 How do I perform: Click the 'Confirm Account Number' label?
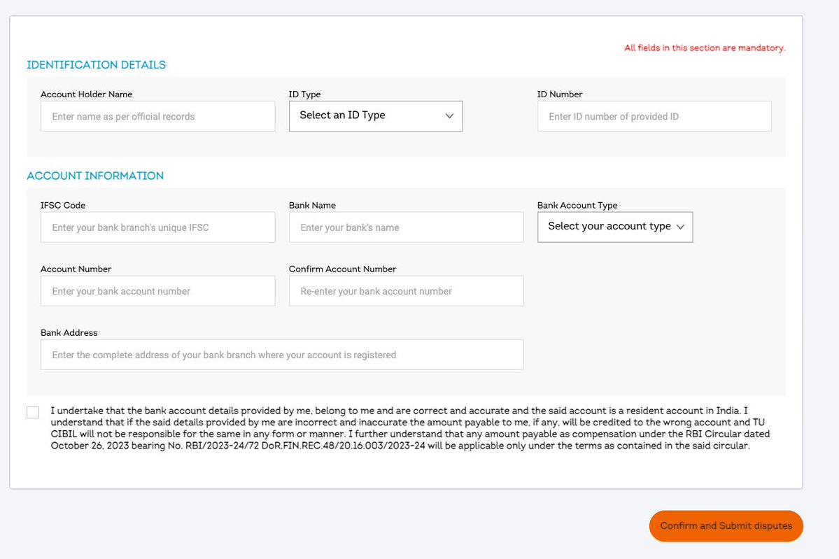(342, 269)
